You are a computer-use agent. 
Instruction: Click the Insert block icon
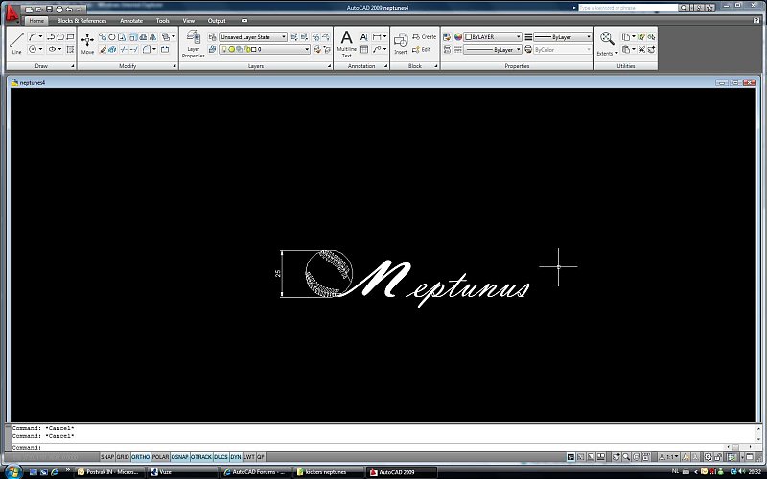click(401, 43)
